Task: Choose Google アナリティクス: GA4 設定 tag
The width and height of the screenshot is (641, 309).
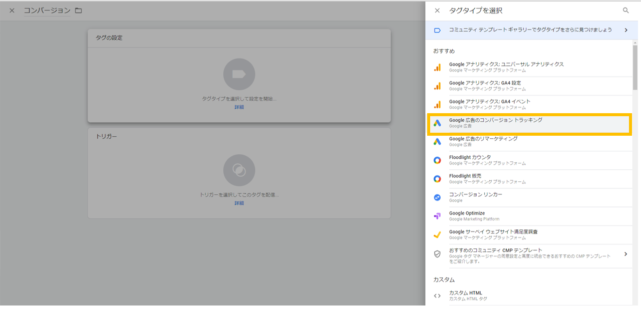Action: pos(532,86)
